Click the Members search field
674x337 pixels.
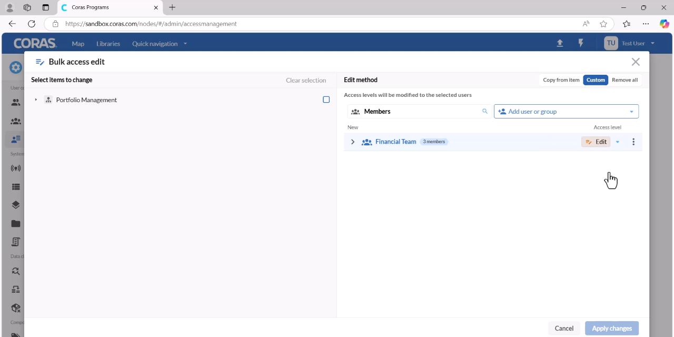pyautogui.click(x=419, y=111)
